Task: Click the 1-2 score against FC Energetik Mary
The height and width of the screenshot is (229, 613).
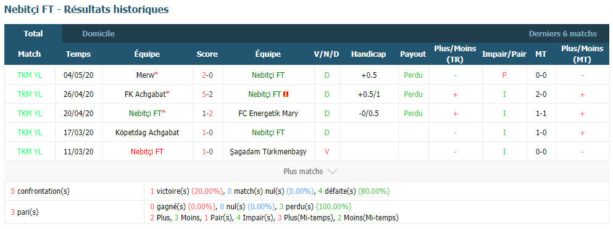Action: [x=207, y=114]
